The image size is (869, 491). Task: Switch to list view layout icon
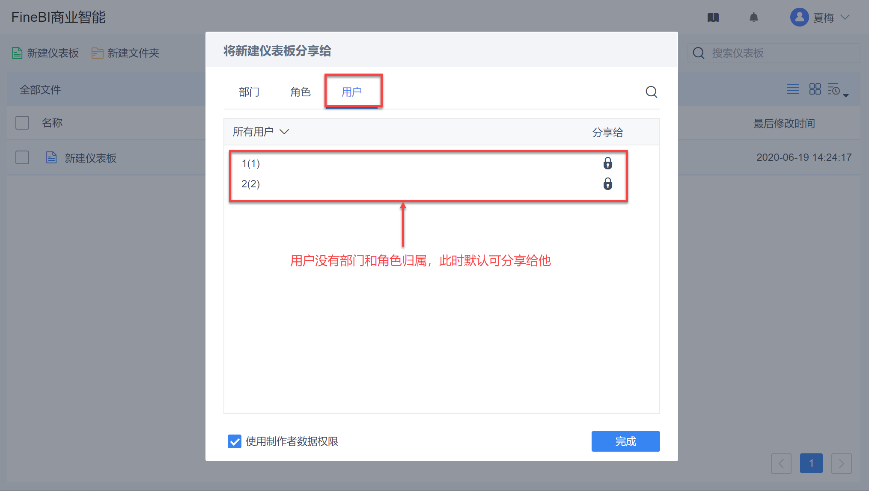[792, 89]
